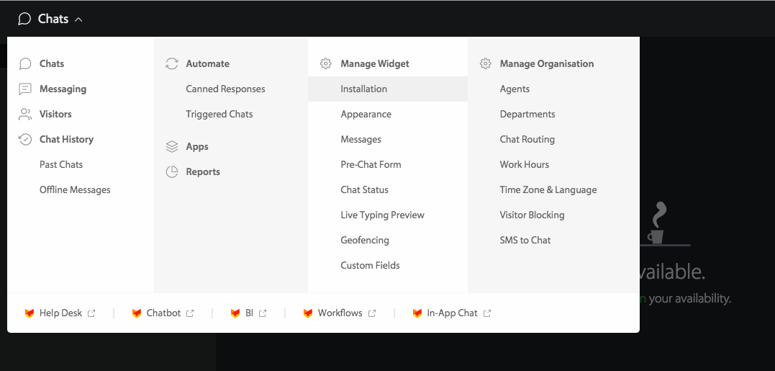This screenshot has width=775, height=371.
Task: Open Offline Messages
Action: click(x=75, y=190)
